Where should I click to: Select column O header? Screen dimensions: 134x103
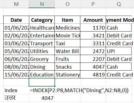click(x=68, y=4)
